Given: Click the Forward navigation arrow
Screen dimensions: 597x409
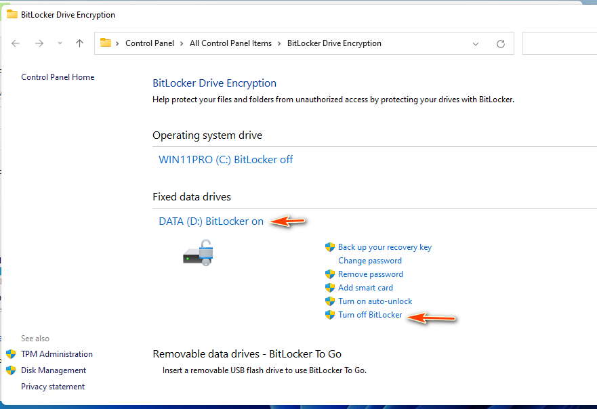Looking at the screenshot, I should (39, 43).
